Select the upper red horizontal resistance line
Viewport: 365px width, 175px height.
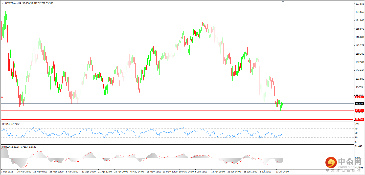coord(177,97)
